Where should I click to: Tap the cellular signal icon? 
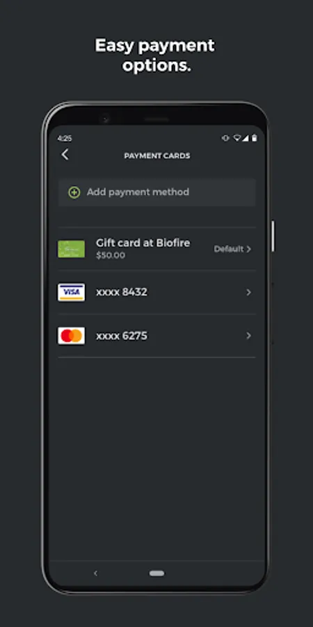(x=245, y=138)
